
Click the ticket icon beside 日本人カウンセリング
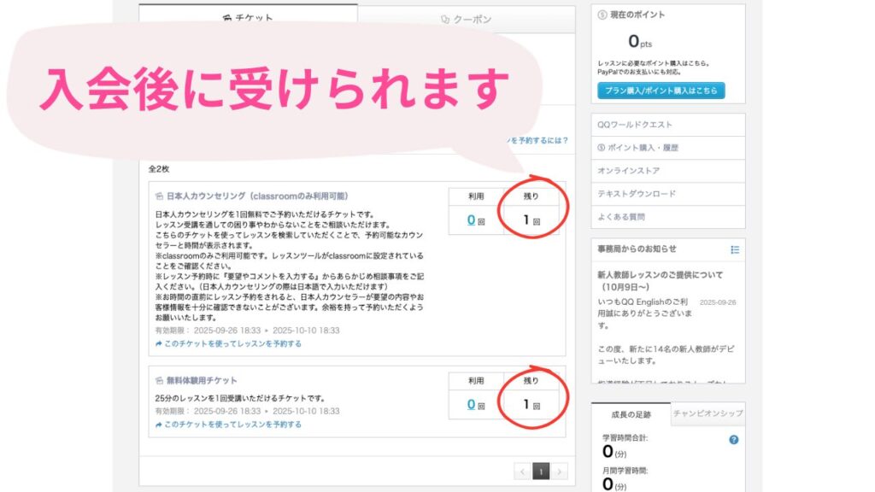tap(159, 196)
